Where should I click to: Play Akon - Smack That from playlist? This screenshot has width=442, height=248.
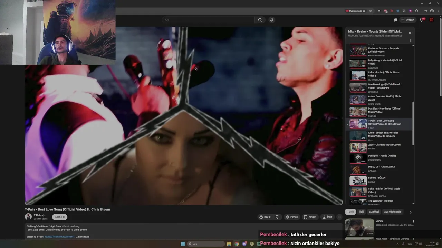(379, 136)
